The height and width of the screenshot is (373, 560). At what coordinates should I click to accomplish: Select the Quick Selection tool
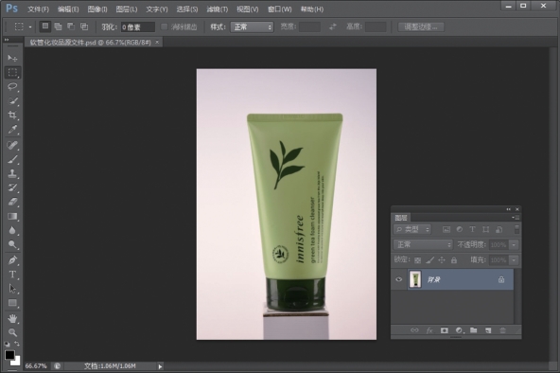12,101
